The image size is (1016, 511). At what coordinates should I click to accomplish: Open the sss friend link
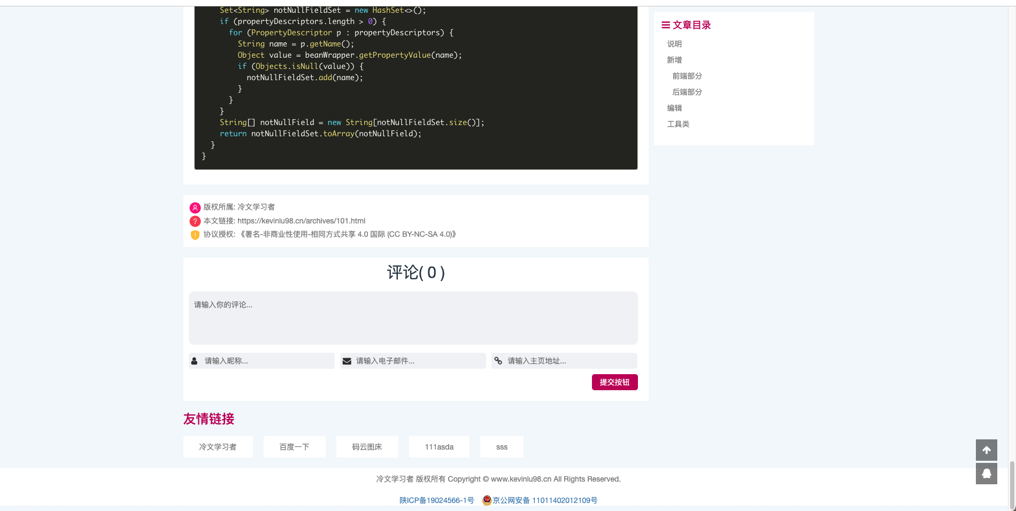coord(502,447)
